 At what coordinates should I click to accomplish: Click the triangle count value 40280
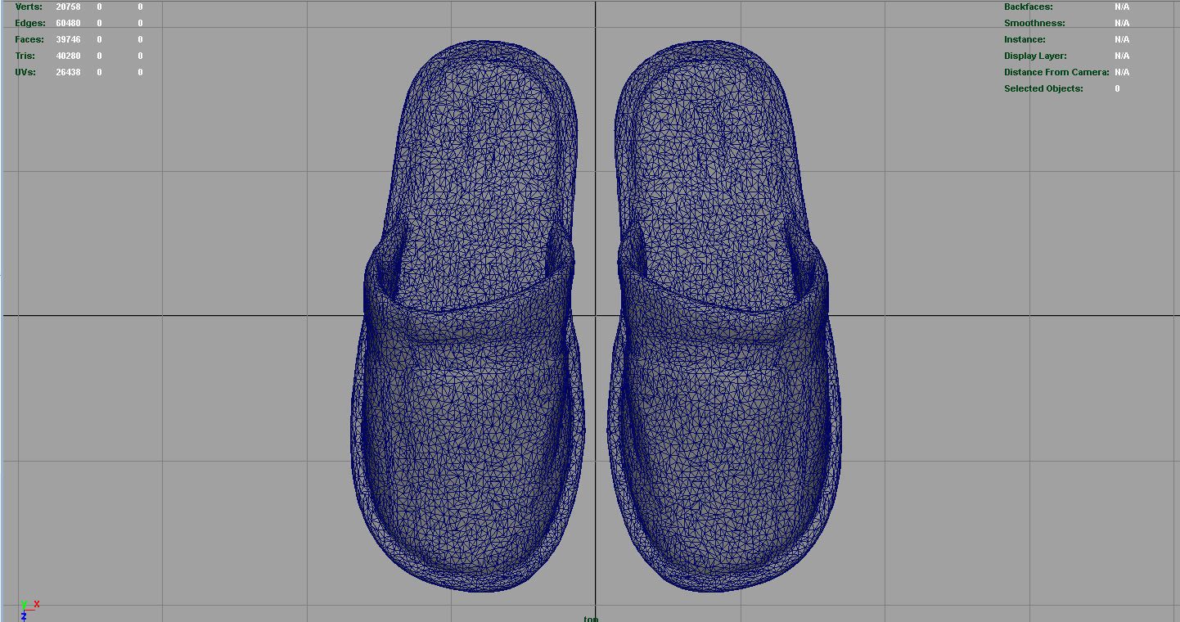tap(68, 56)
